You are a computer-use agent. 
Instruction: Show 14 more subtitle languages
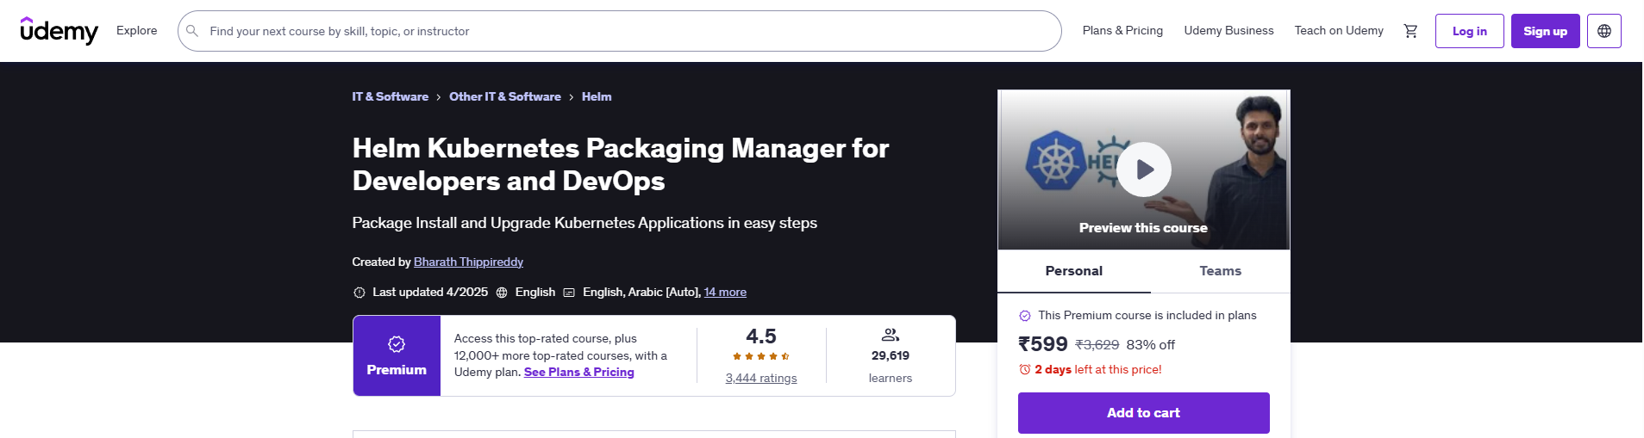click(725, 293)
